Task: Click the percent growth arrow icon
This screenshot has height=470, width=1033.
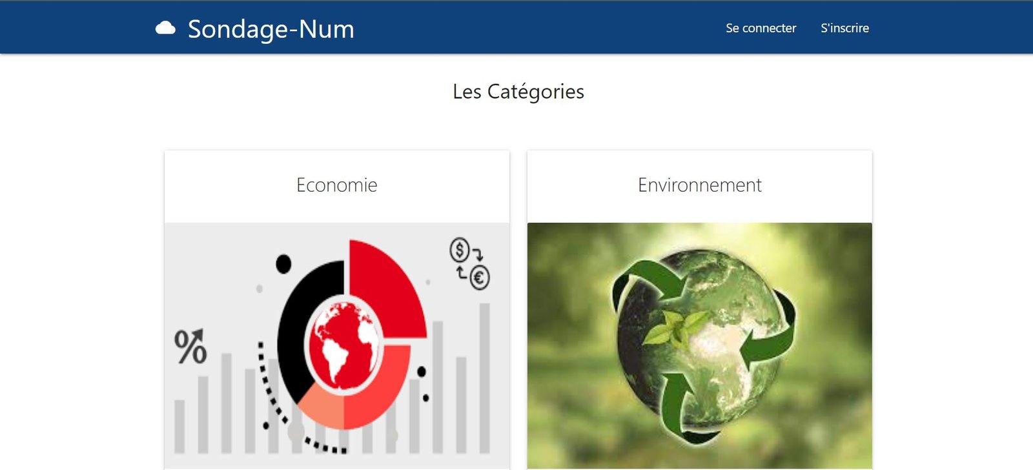Action: [x=190, y=346]
